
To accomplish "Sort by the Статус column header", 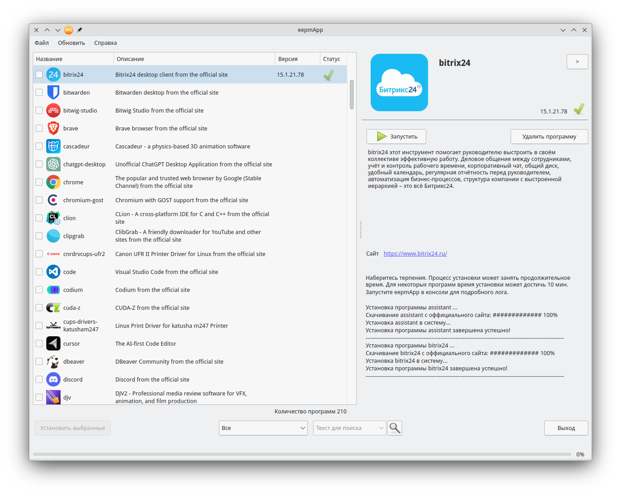I will coord(333,59).
